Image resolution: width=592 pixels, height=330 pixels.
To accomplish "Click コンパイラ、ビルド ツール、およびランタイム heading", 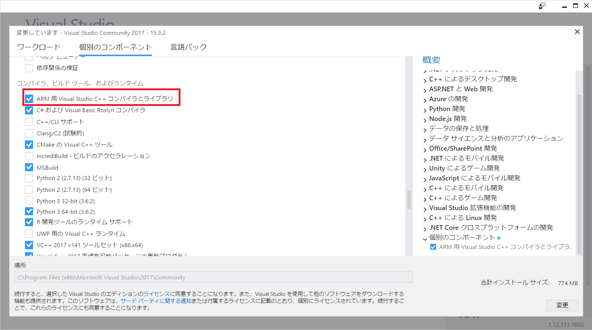I will pos(80,83).
